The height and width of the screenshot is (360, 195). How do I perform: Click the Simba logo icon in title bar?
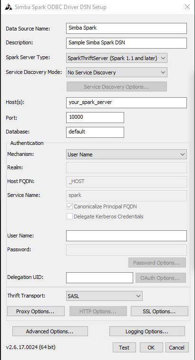[x=9, y=7]
